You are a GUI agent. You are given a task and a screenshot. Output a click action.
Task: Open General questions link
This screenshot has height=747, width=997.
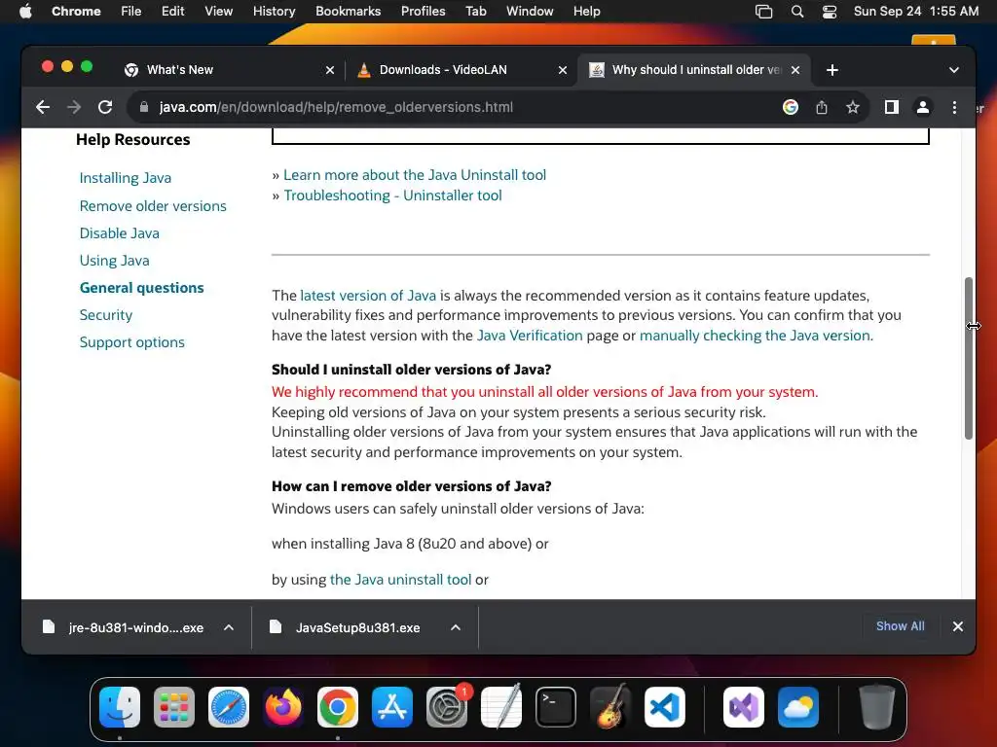click(142, 288)
